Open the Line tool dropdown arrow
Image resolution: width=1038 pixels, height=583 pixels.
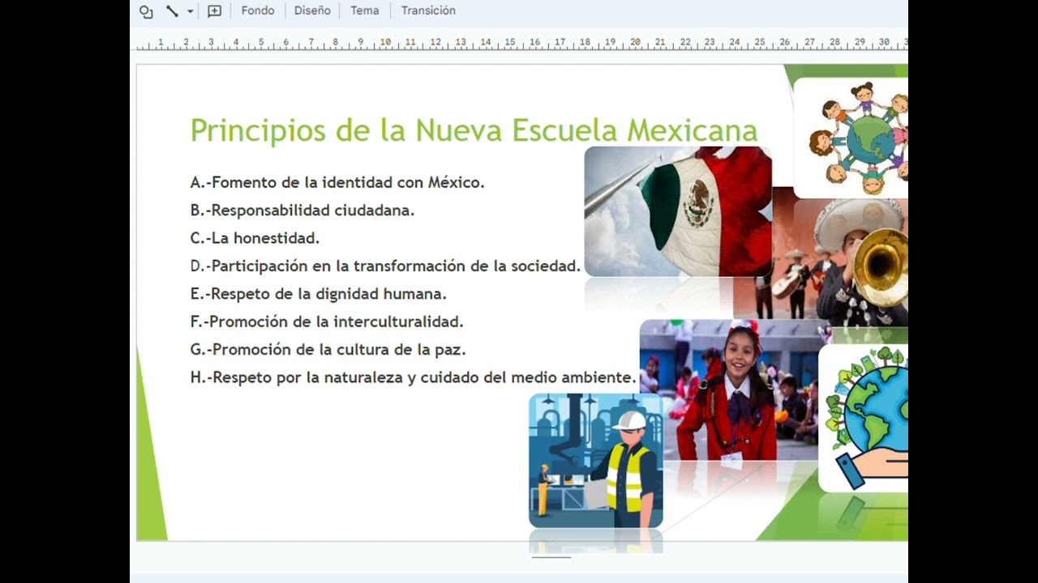coord(190,11)
